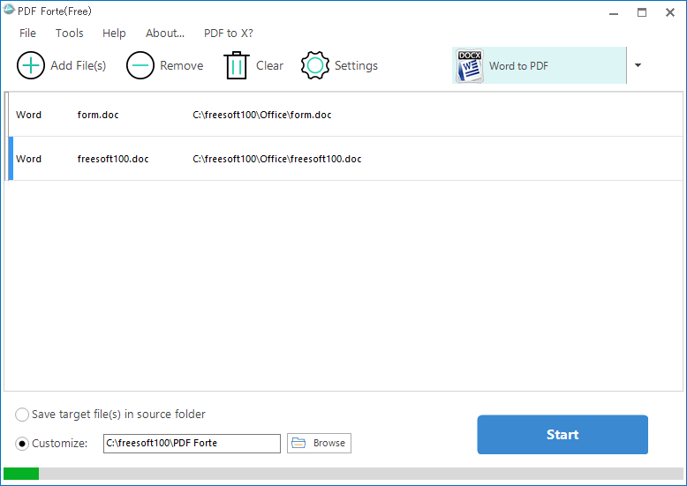Open the File menu
Screen dimensions: 687x486
[27, 34]
